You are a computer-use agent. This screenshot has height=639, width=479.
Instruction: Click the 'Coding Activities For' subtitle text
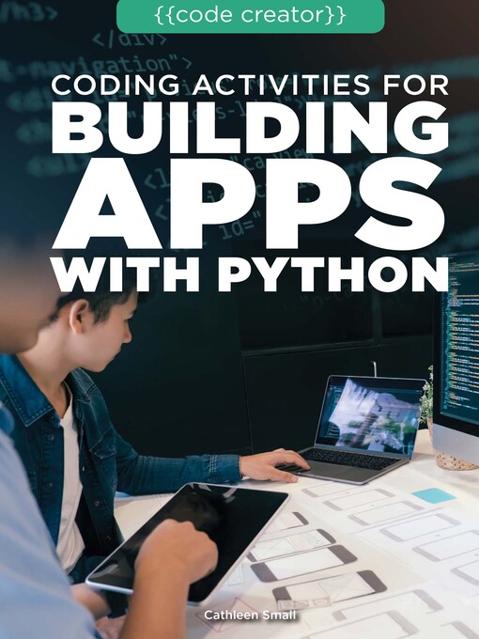tap(250, 86)
